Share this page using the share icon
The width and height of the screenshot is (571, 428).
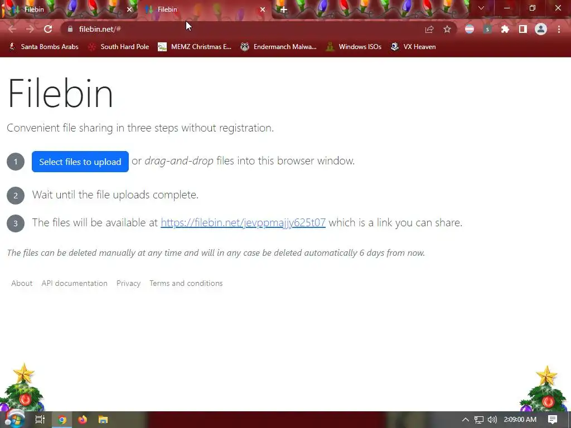coord(429,29)
